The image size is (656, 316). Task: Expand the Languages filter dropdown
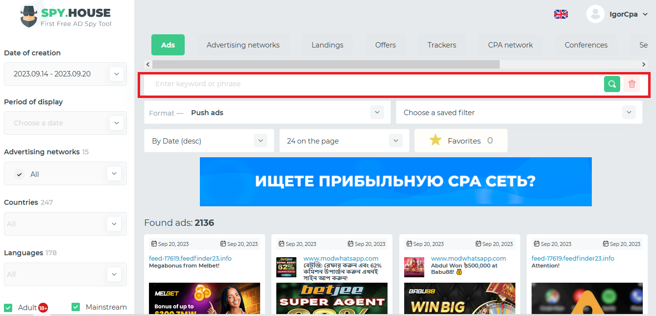click(x=114, y=274)
